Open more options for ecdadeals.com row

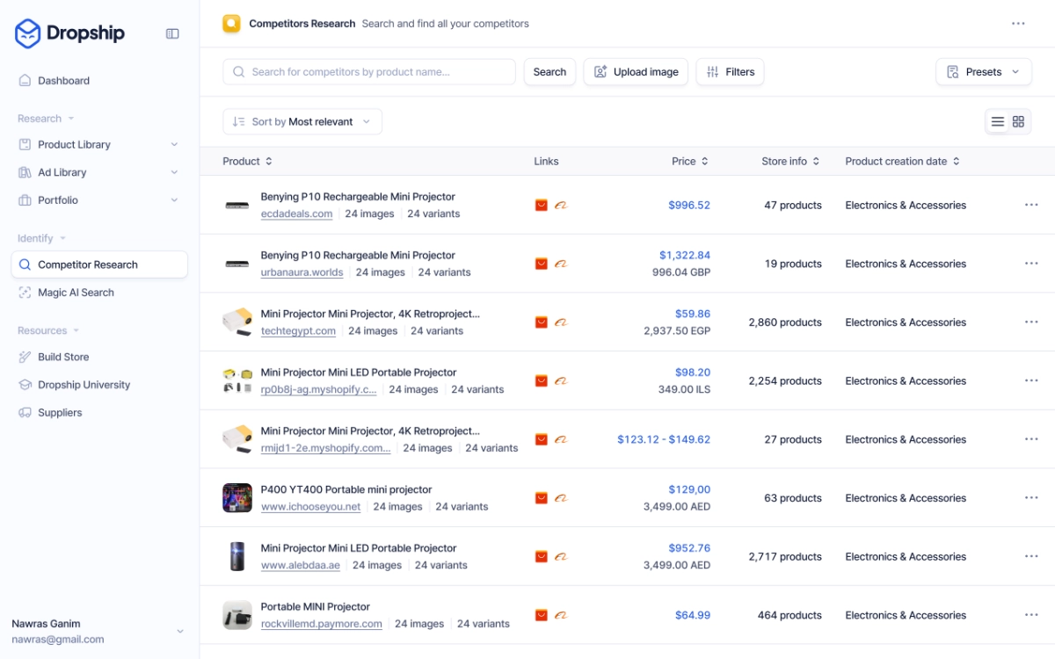[x=1031, y=205]
